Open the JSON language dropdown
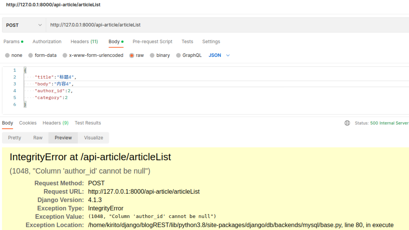409x230 pixels. tap(218, 55)
